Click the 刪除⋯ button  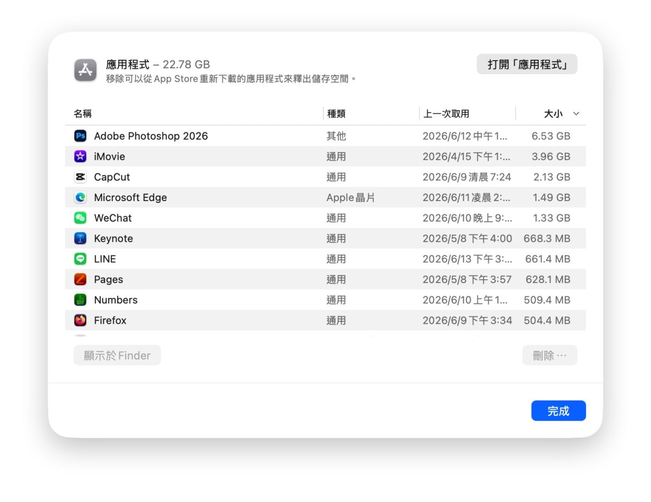click(x=550, y=356)
